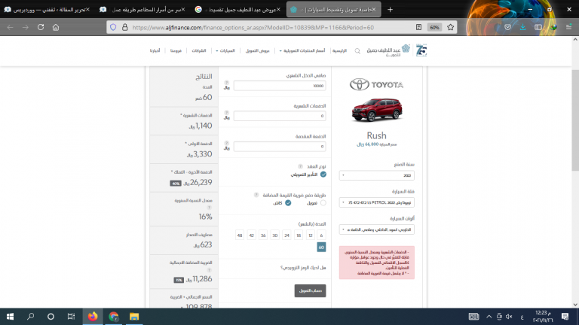
Task: Save page to Pocket icon
Action: (x=507, y=27)
